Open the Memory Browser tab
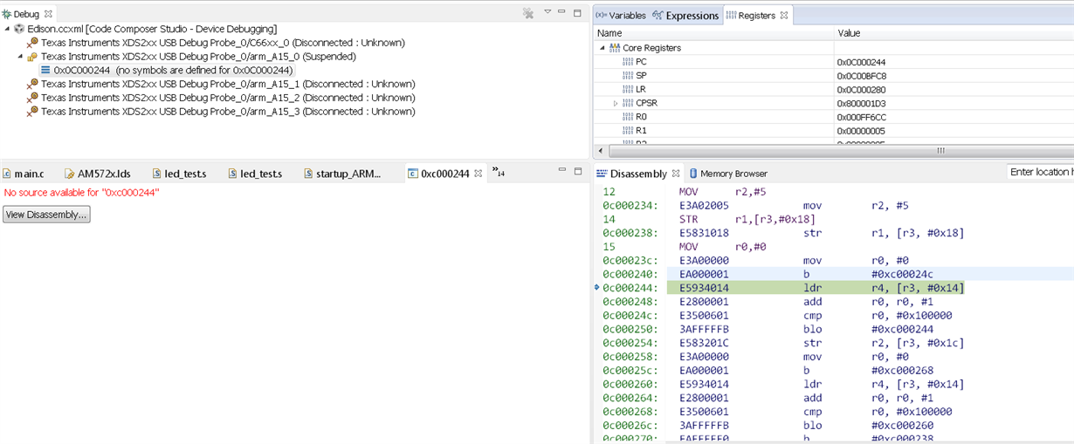 point(727,174)
